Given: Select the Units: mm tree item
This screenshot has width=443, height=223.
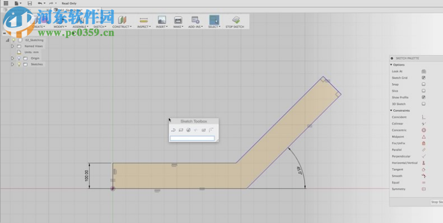Looking at the screenshot, I should tap(31, 52).
